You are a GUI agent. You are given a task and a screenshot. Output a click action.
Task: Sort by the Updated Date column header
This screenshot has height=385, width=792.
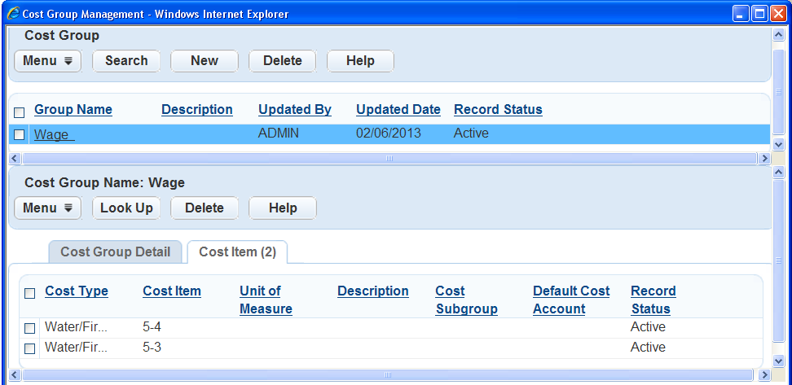[x=398, y=110]
